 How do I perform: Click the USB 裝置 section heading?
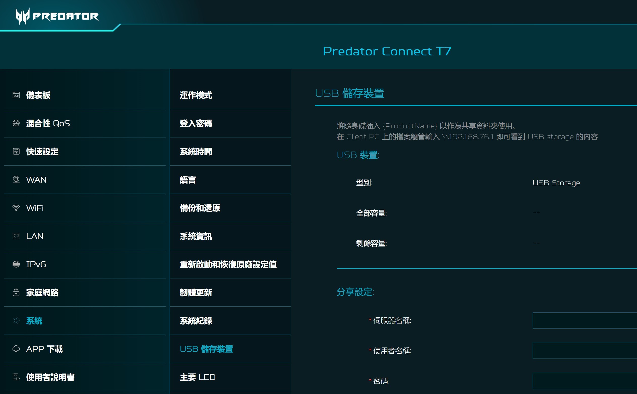click(358, 155)
